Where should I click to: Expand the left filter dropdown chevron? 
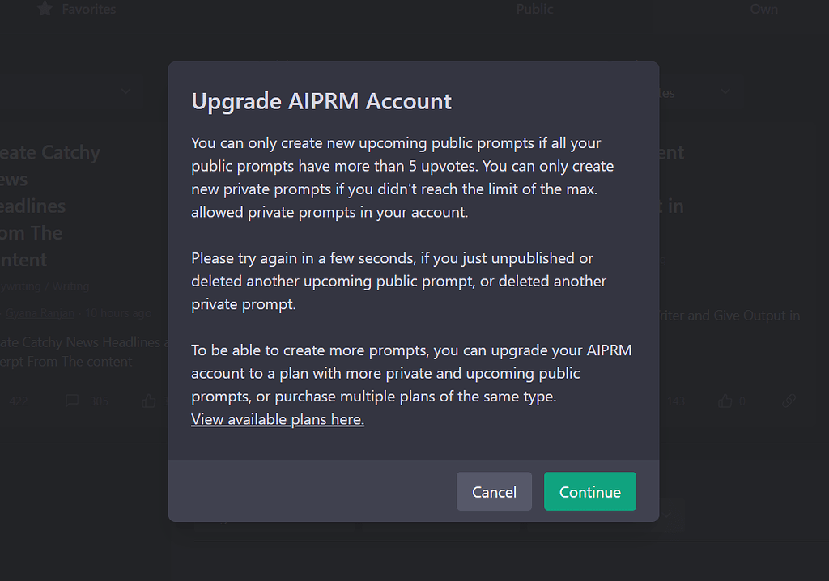(125, 91)
